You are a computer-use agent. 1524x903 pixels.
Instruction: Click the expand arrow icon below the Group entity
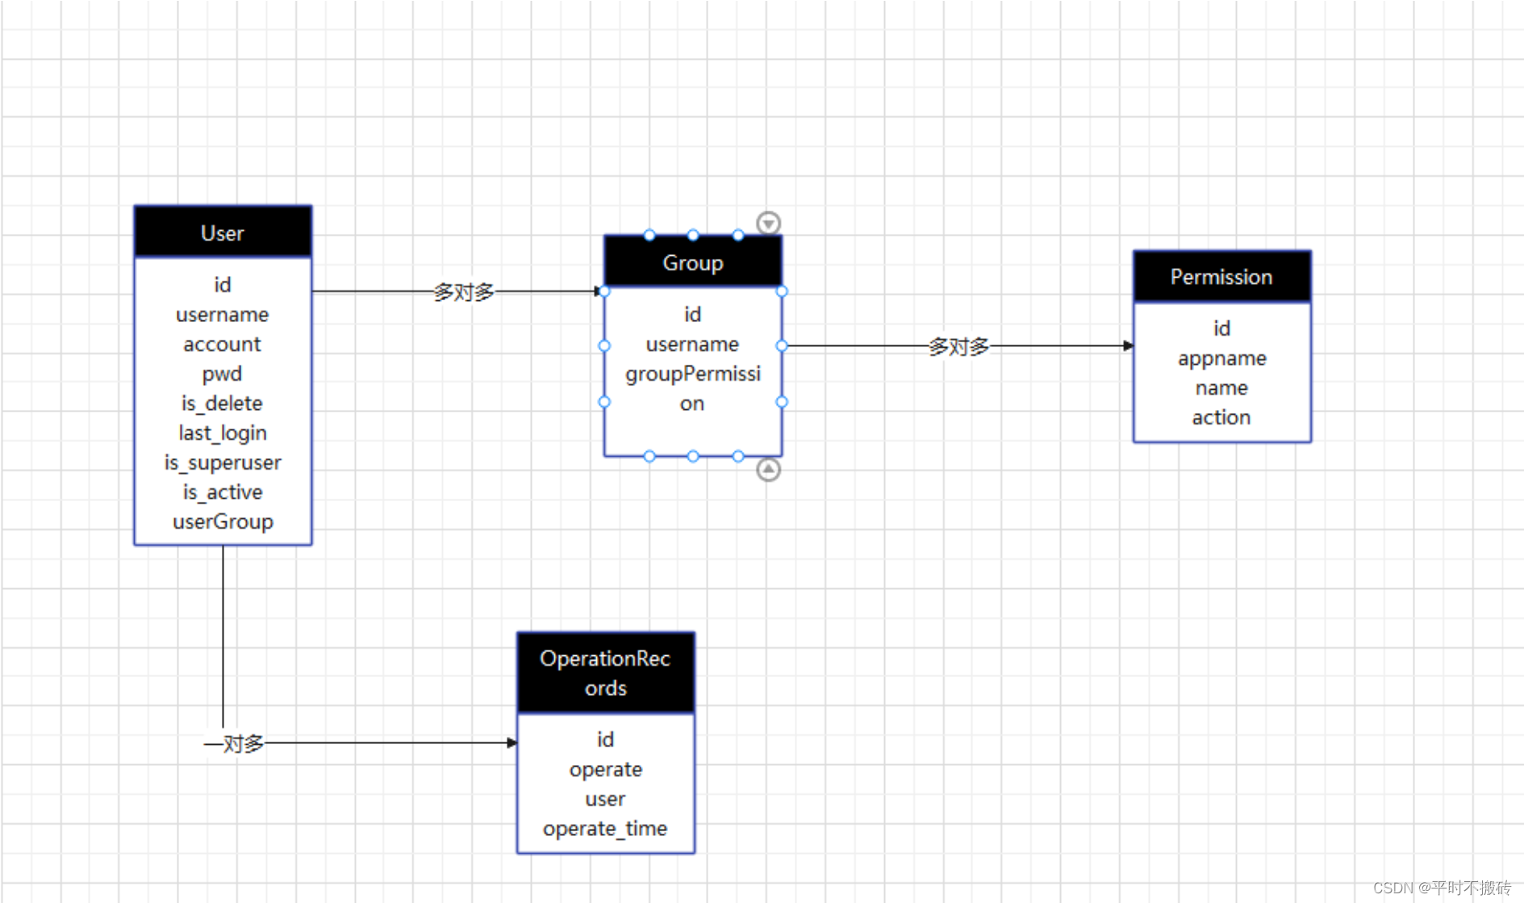click(767, 469)
